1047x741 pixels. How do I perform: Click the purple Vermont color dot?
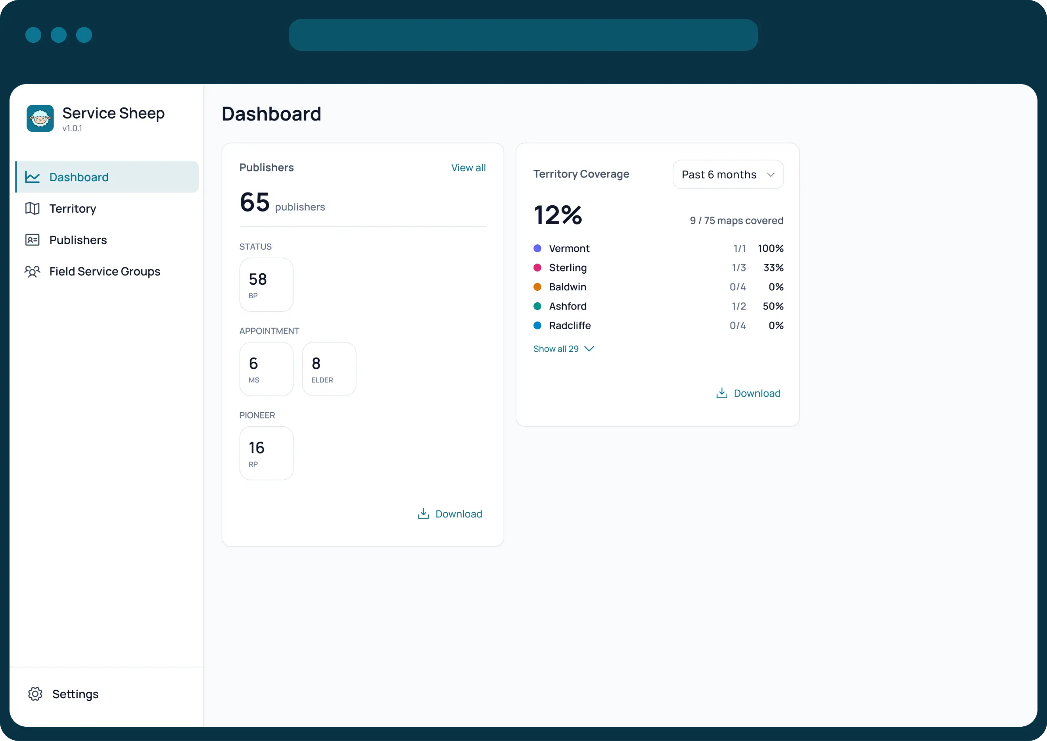pos(537,248)
